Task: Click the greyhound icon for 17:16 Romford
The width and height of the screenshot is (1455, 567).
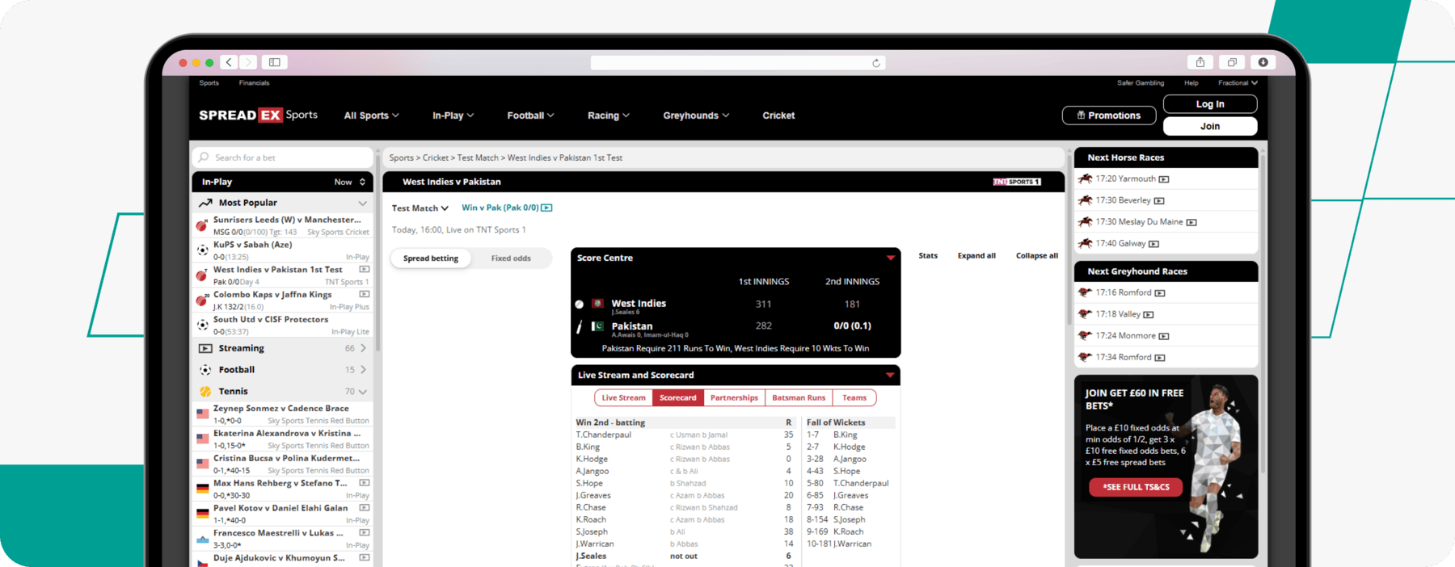Action: point(1085,292)
